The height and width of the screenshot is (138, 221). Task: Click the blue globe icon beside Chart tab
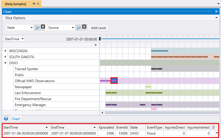(6, 119)
